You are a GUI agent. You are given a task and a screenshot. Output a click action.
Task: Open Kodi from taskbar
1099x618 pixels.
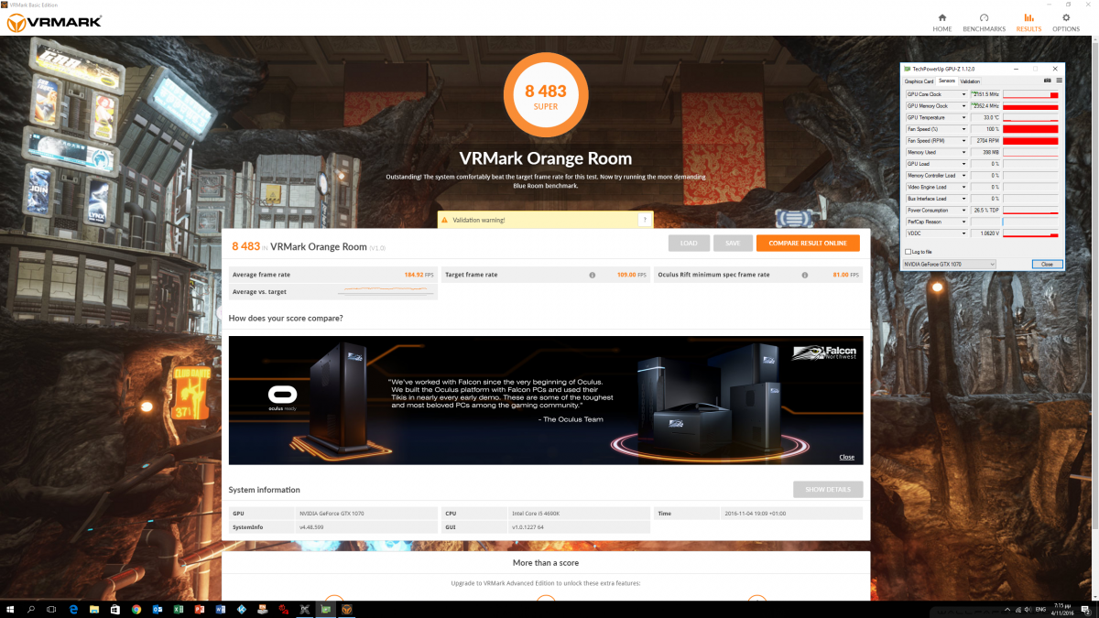pos(242,609)
